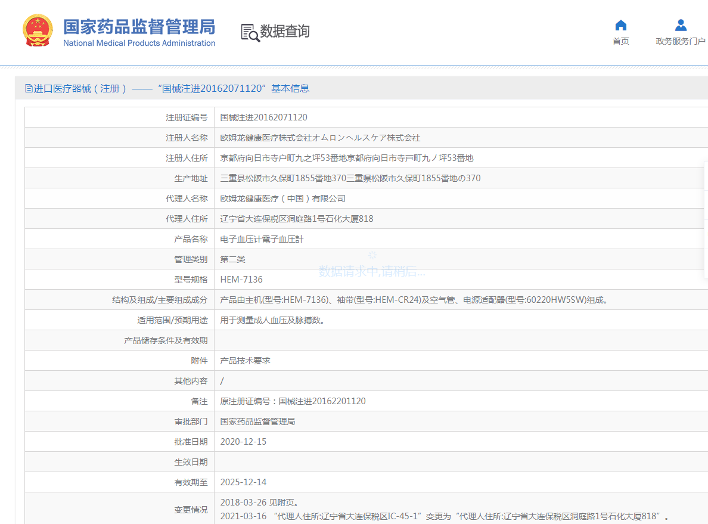Image resolution: width=708 pixels, height=524 pixels.
Task: Click the 国家药品监督管理局 title text
Action: [139, 27]
